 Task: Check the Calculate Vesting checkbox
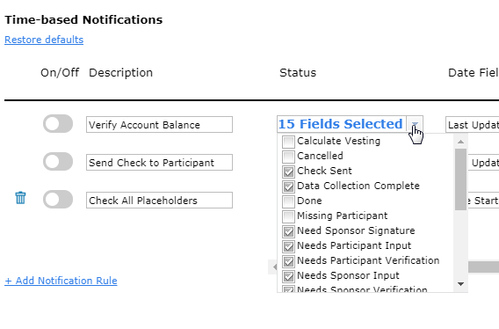tap(288, 142)
